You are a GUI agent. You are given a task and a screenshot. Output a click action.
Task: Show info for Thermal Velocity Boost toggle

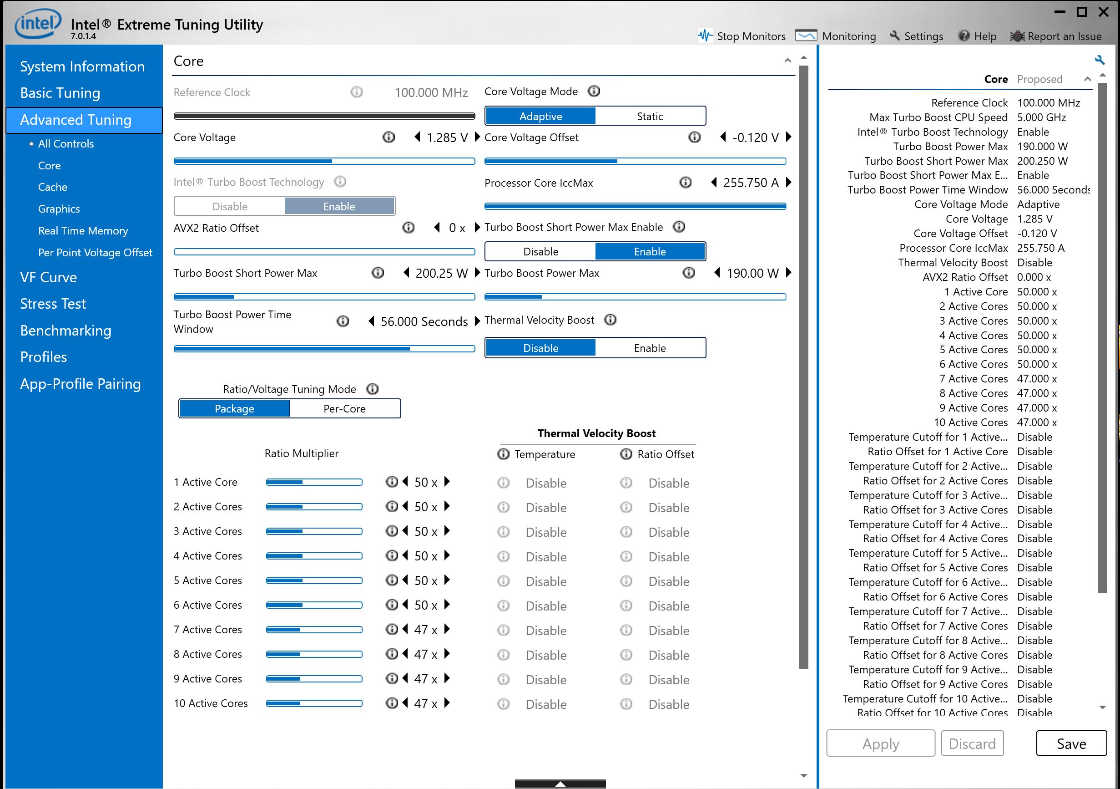click(x=610, y=320)
